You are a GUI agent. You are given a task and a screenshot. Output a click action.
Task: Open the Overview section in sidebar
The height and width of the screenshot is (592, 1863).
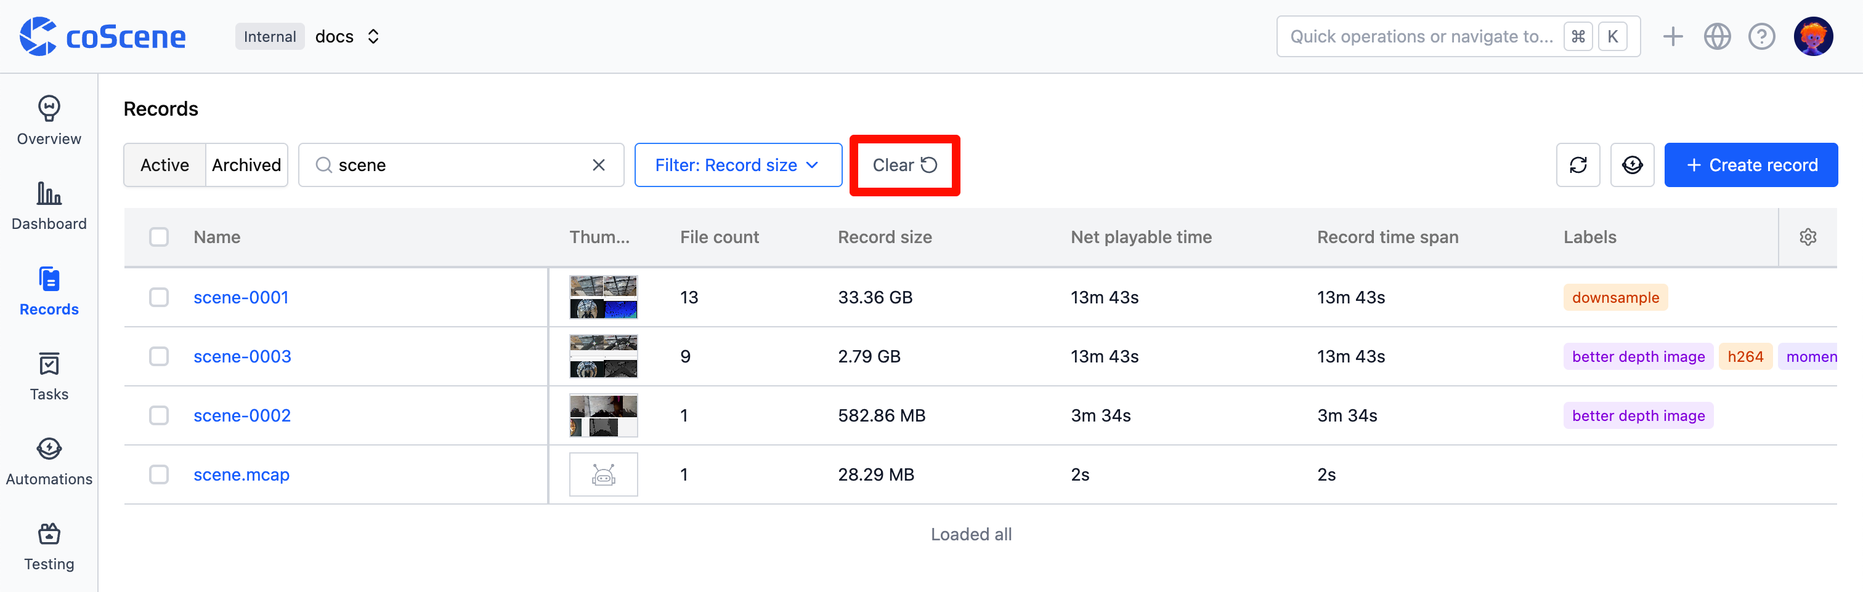[x=49, y=121]
